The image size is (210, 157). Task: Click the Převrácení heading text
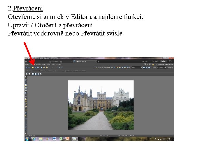click(28, 8)
